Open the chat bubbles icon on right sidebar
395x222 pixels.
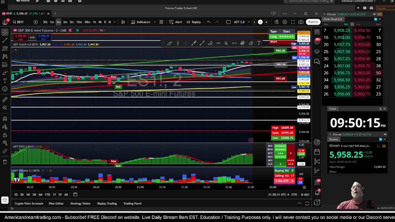pyautogui.click(x=317, y=62)
